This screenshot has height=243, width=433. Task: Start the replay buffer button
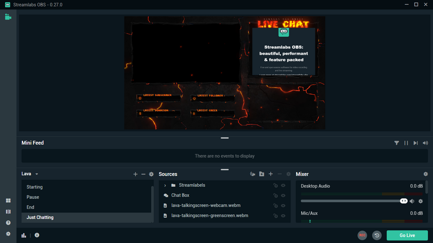pos(377,235)
